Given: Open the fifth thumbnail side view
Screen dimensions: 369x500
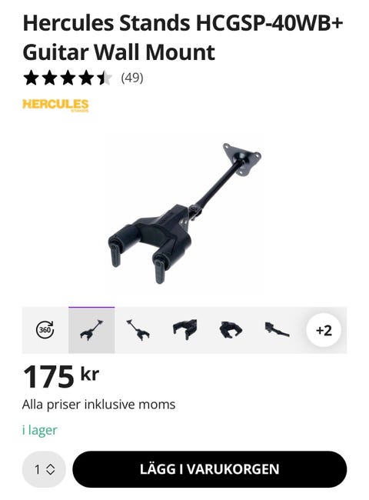Looking at the screenshot, I should point(277,330).
